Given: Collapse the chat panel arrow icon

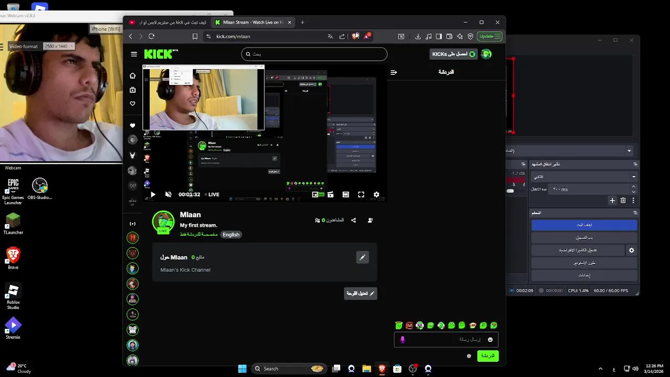Looking at the screenshot, I should coord(394,72).
